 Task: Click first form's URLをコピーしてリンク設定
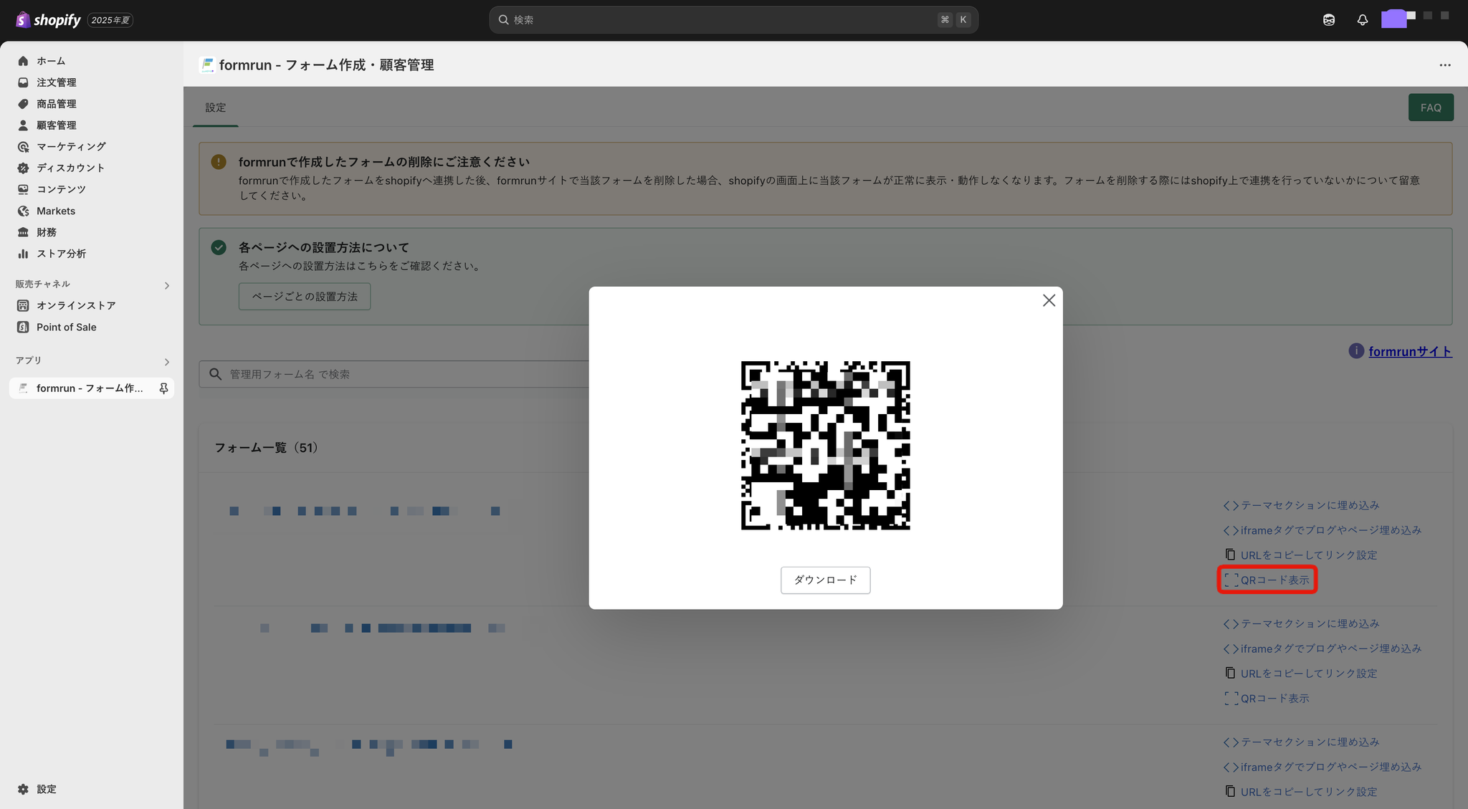click(x=1301, y=555)
